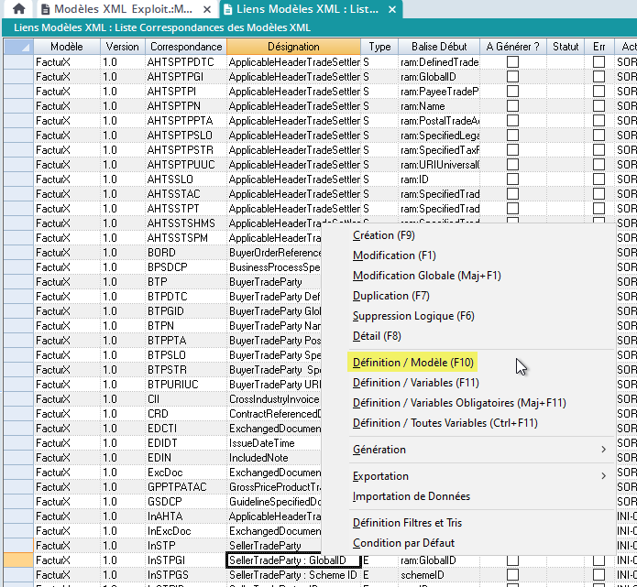Click the home icon tab
The width and height of the screenshot is (637, 587).
pyautogui.click(x=17, y=9)
